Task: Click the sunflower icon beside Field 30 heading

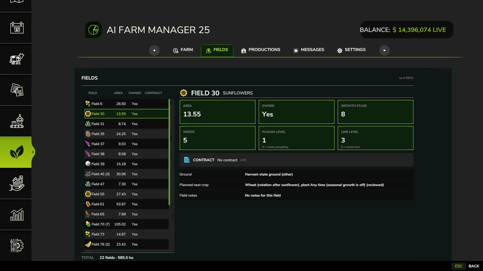Action: [x=184, y=93]
